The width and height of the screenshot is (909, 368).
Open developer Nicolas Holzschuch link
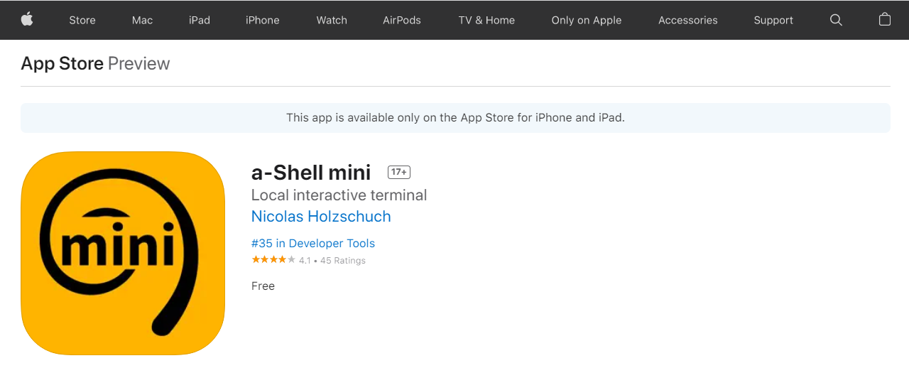click(x=321, y=217)
